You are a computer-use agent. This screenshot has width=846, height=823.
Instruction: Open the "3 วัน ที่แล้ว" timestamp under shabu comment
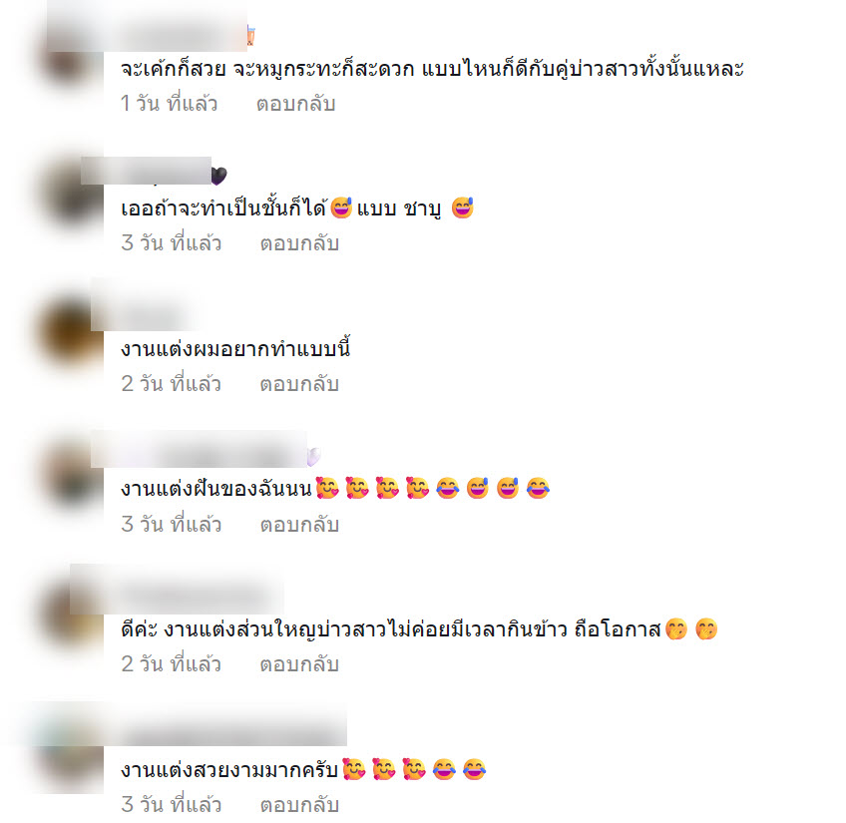tap(171, 243)
